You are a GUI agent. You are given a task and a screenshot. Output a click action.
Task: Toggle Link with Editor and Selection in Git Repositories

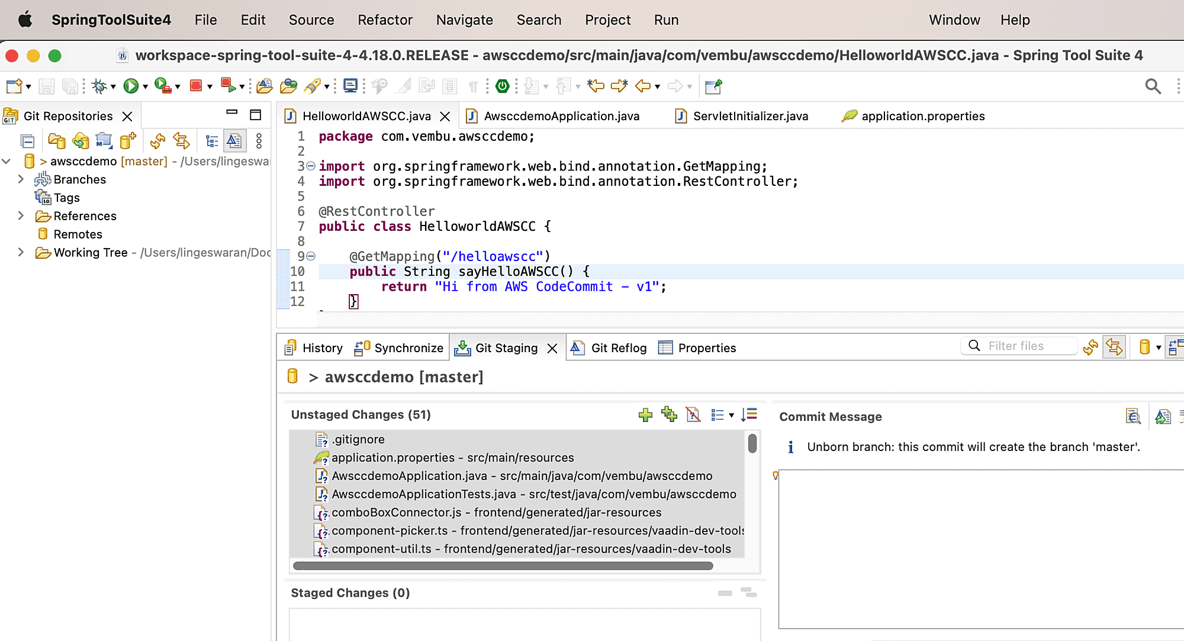181,141
